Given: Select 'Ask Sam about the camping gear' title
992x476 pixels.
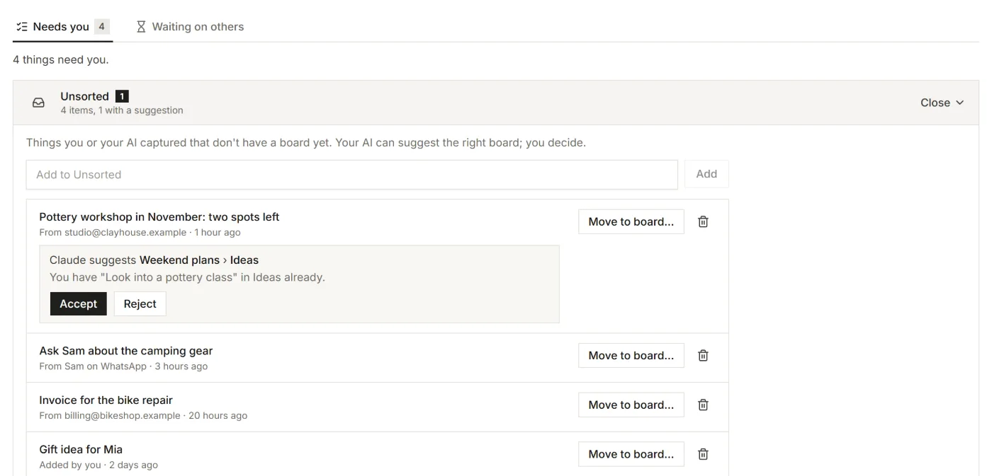Looking at the screenshot, I should tap(126, 351).
